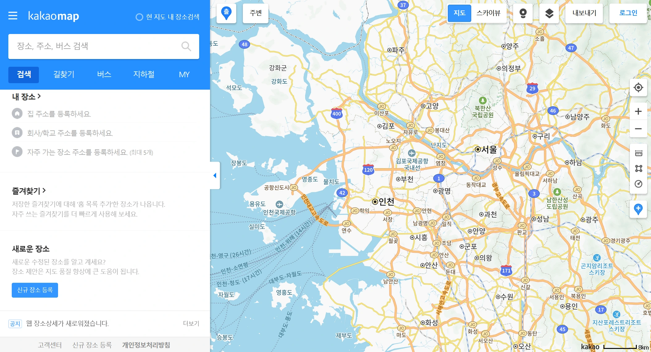Viewport: 651px width, 352px height.
Task: Focus the place search input field
Action: point(96,46)
